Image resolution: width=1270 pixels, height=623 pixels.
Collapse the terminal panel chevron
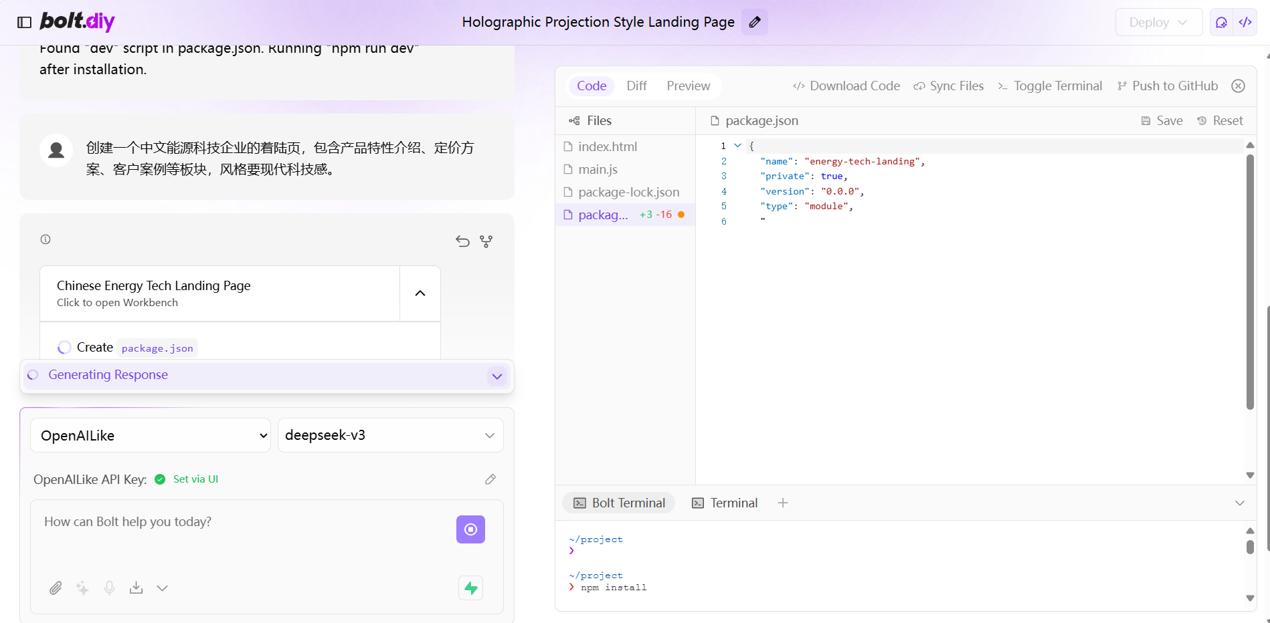coord(1240,503)
